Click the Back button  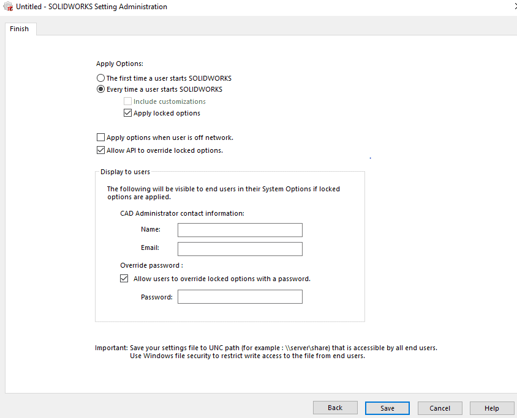click(335, 408)
